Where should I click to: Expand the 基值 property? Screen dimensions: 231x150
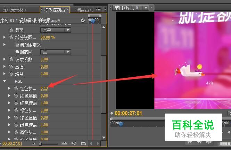pyautogui.click(x=5, y=67)
